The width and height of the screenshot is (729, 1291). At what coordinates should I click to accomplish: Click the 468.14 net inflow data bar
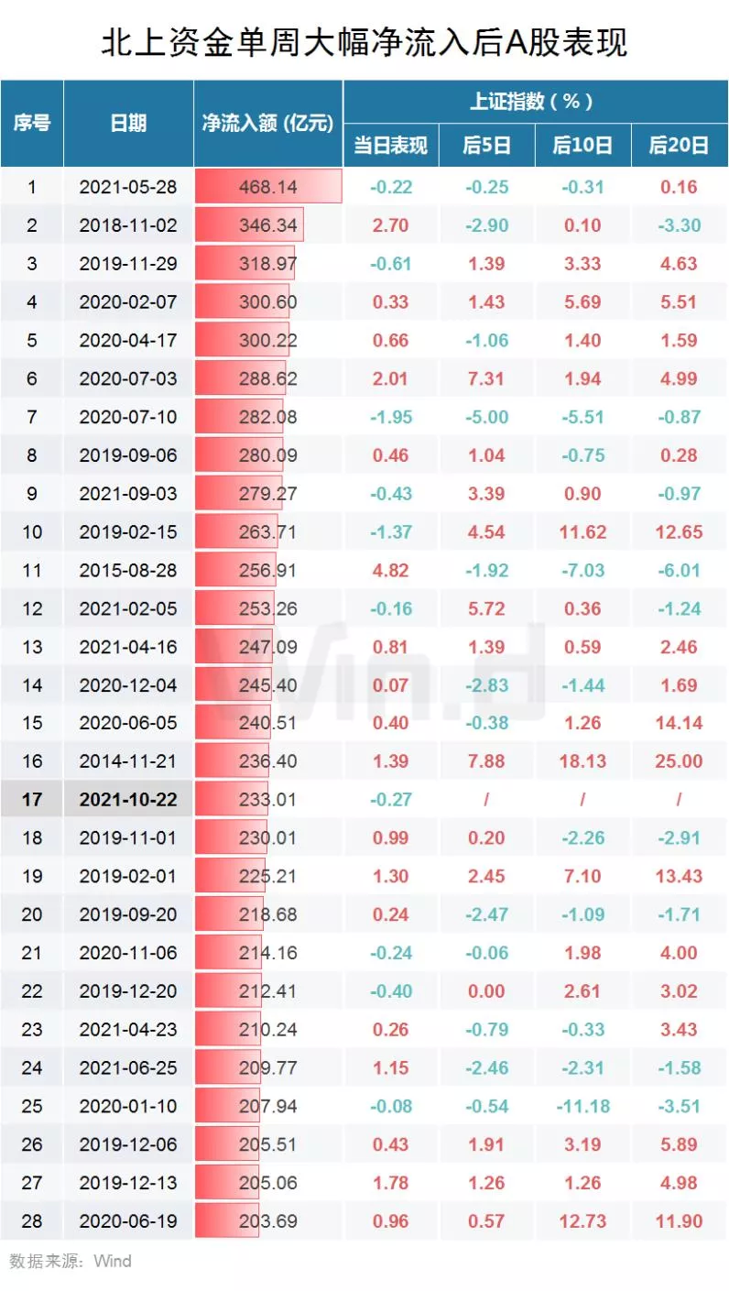click(268, 187)
